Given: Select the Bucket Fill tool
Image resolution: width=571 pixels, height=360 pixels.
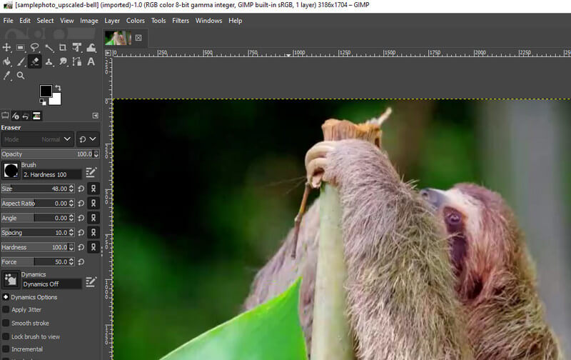Looking at the screenshot, I should [6, 61].
